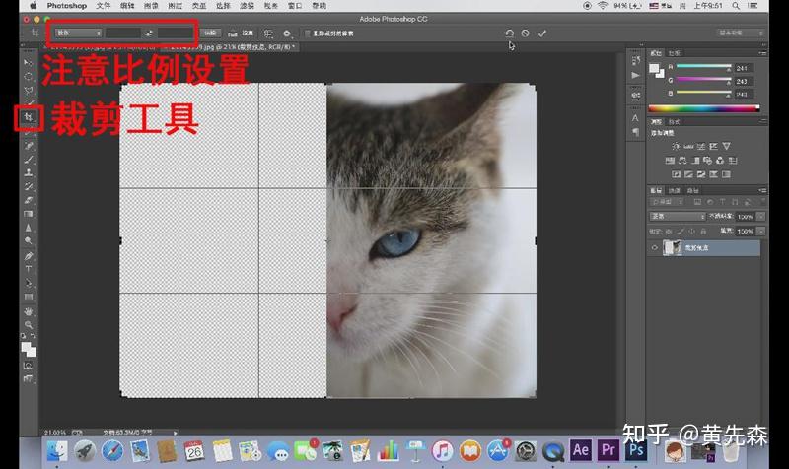This screenshot has height=469, width=789.
Task: Select the Move tool
Action: [x=28, y=62]
